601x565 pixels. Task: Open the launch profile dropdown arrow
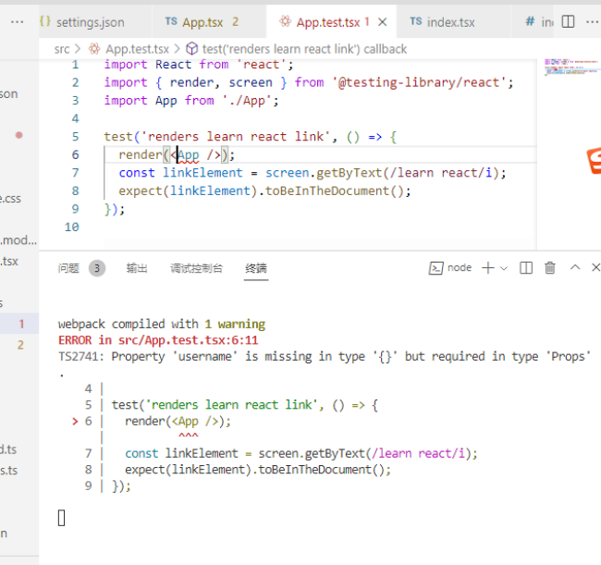(x=504, y=268)
